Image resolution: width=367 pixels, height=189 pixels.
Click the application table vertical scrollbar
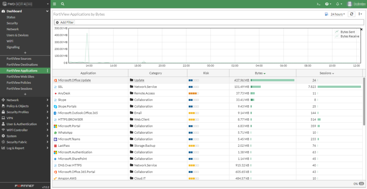[364, 102]
